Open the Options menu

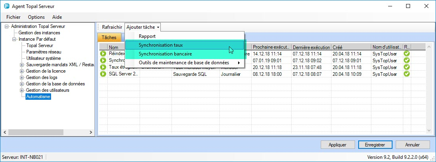click(x=36, y=17)
